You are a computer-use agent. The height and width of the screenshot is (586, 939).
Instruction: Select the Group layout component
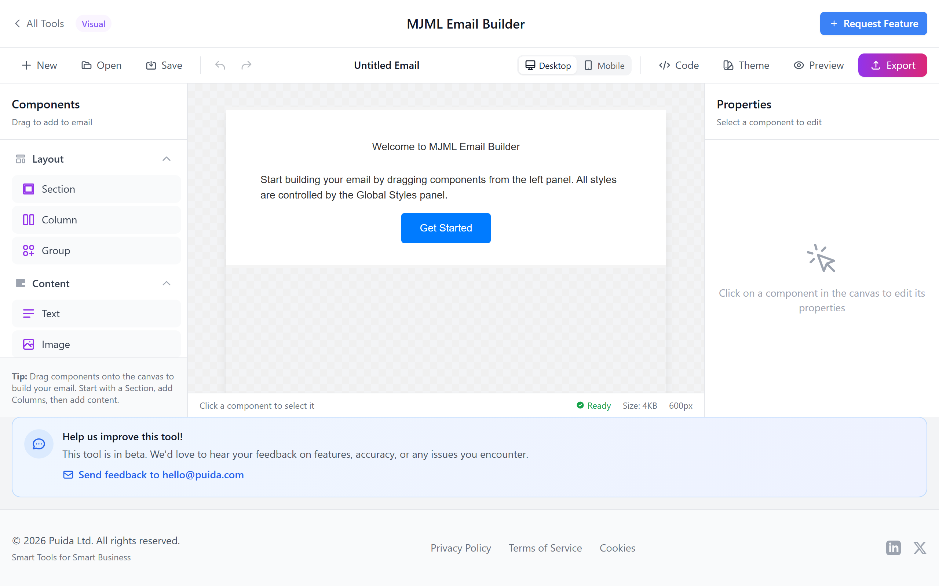point(96,250)
